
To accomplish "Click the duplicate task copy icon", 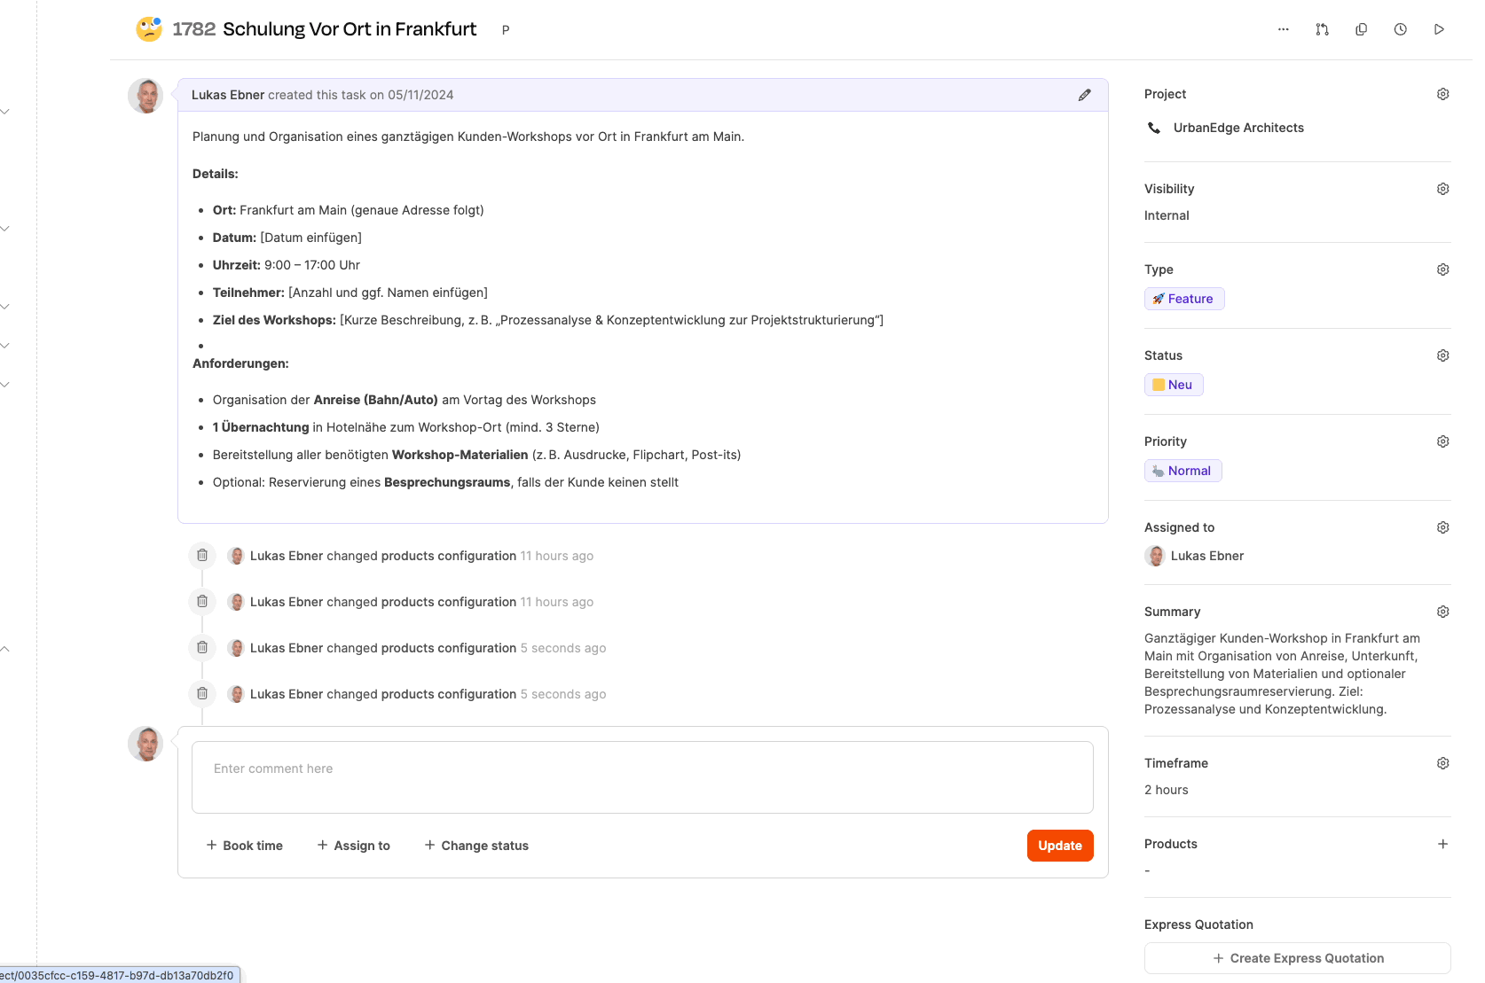I will pyautogui.click(x=1361, y=29).
